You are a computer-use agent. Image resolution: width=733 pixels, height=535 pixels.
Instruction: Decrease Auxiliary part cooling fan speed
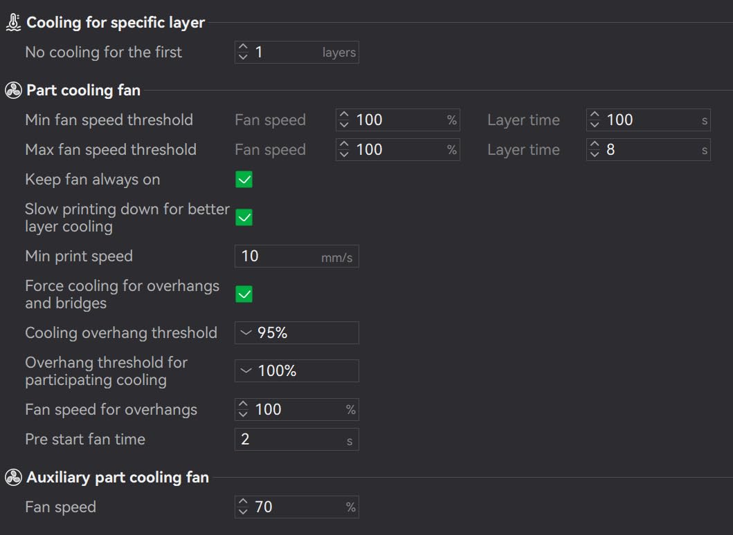coord(243,512)
